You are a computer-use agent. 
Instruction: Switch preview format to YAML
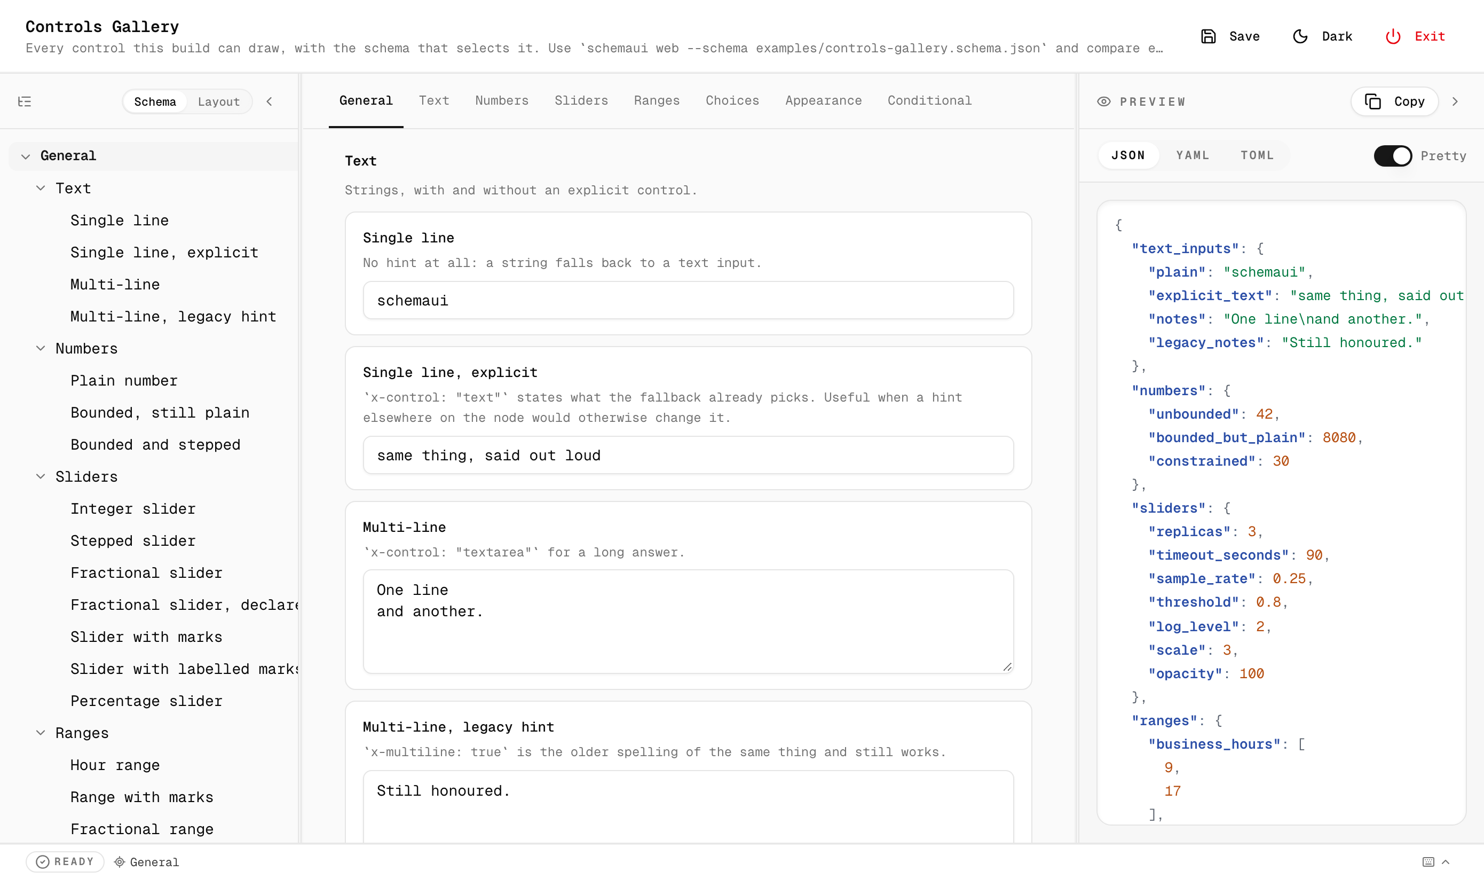[1192, 155]
